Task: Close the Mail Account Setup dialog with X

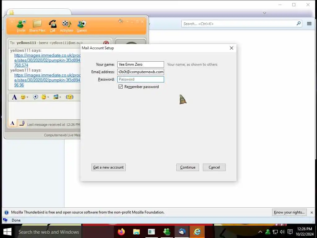Action: (232, 48)
